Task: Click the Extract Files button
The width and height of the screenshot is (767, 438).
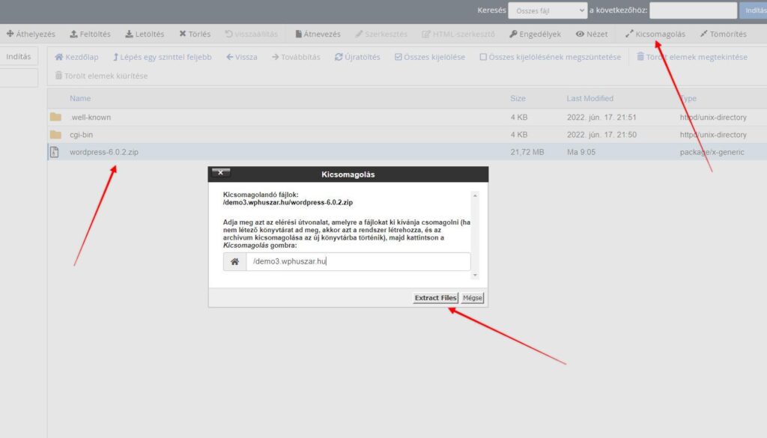Action: [x=435, y=297]
